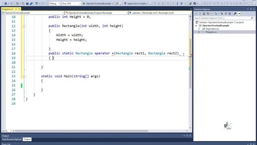This screenshot has width=257, height=145.
Task: Switch to the Task Runner Explorer tab
Action: 12,139
